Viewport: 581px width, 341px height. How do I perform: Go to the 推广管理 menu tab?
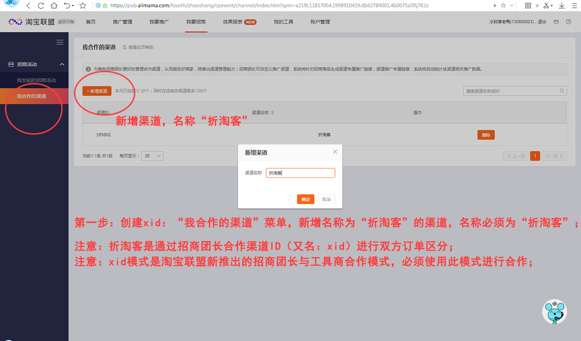pyautogui.click(x=123, y=22)
